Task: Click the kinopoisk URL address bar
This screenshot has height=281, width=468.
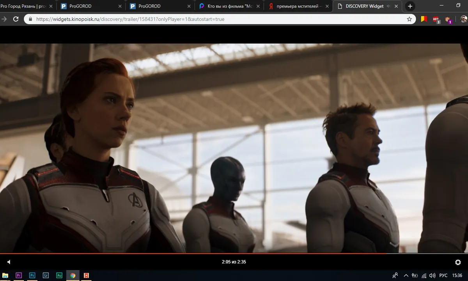Action: coord(218,19)
